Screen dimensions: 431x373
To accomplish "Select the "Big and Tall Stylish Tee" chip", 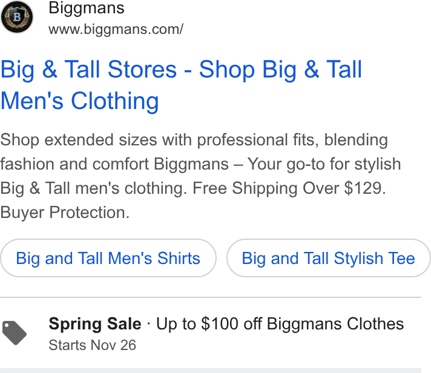I will (329, 258).
